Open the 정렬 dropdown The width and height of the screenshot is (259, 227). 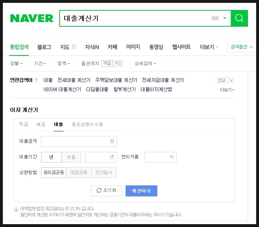[16, 63]
